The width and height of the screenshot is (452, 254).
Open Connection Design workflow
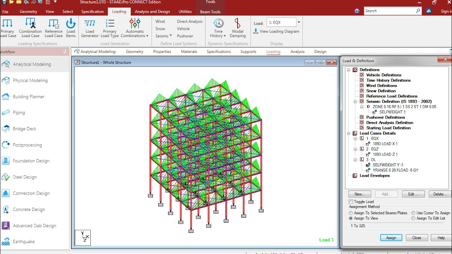35,193
